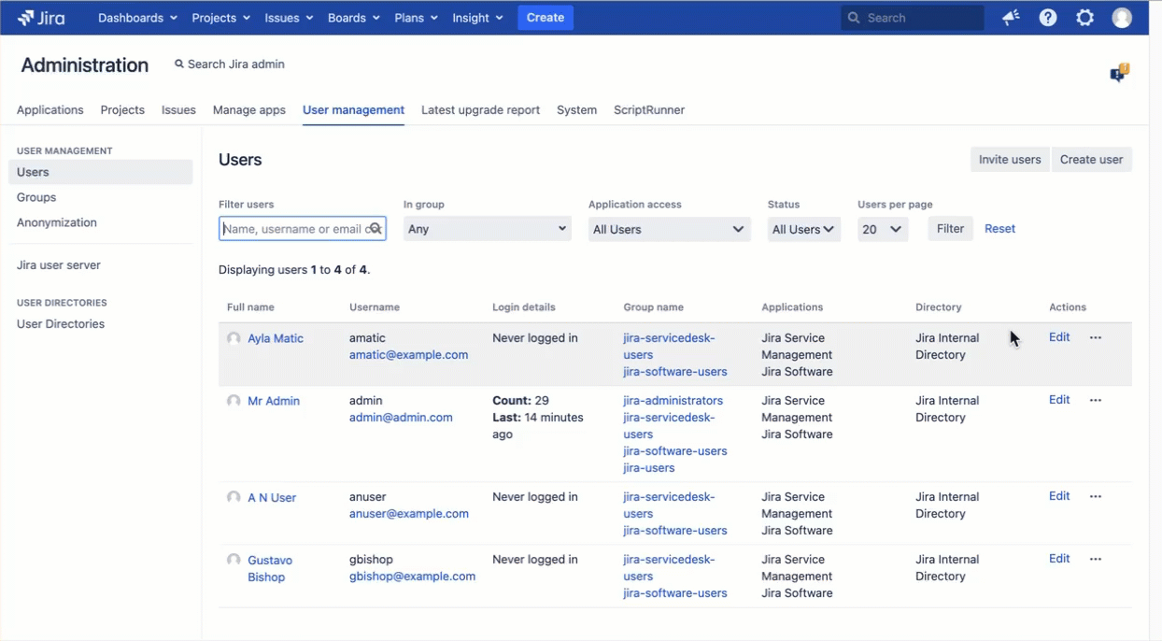Click Ayla Matic's avatar icon
1162x641 pixels.
point(234,338)
